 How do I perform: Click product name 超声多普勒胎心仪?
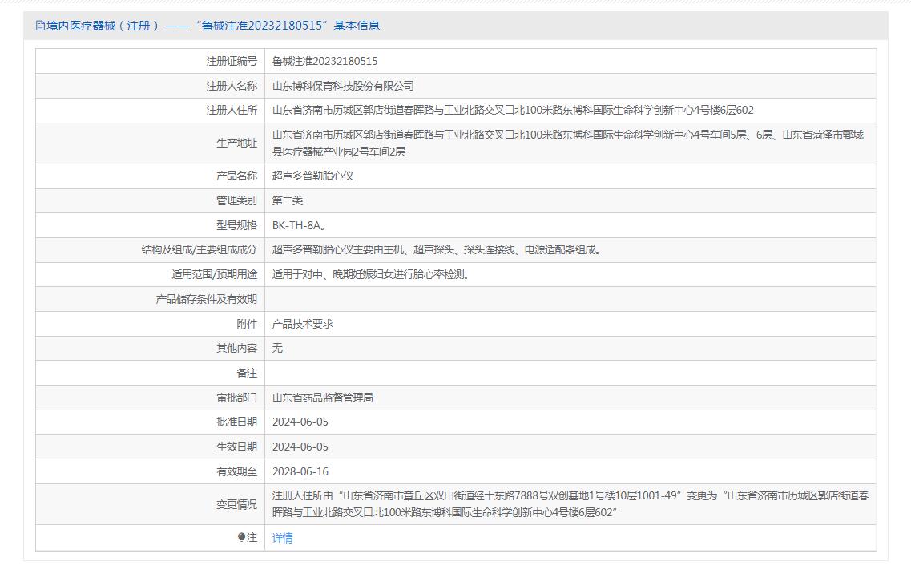coord(312,176)
